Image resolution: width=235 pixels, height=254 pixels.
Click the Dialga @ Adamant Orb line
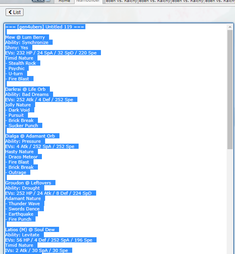(30, 136)
